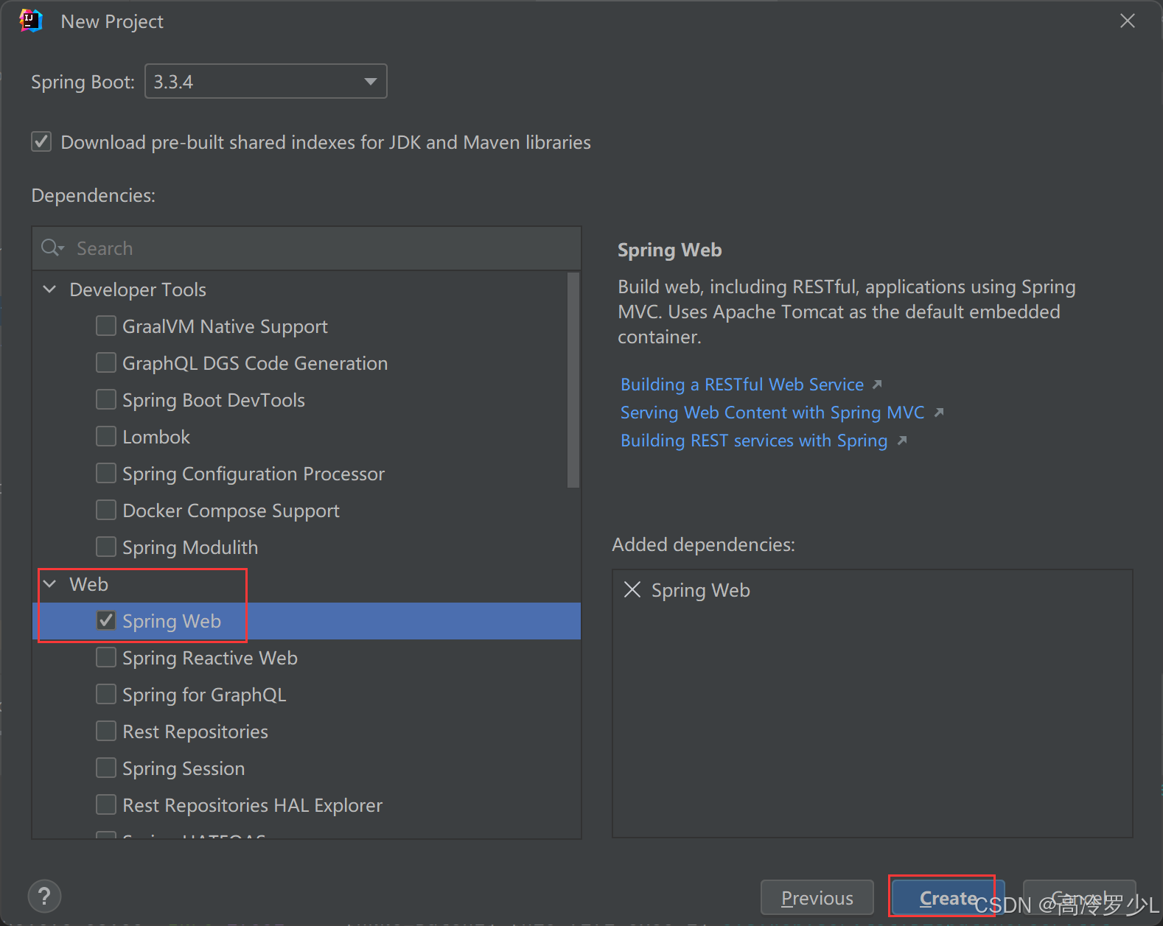Select the Spring Web row text
This screenshot has height=926, width=1163.
tap(172, 621)
